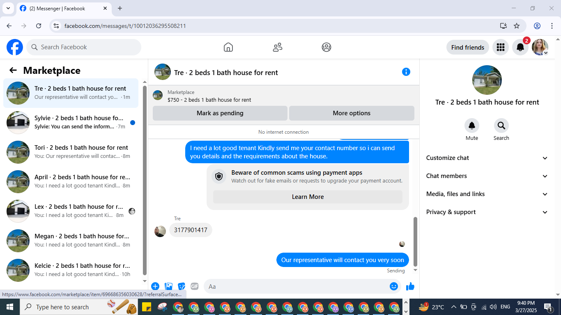Click the install app icon in address bar

[504, 26]
